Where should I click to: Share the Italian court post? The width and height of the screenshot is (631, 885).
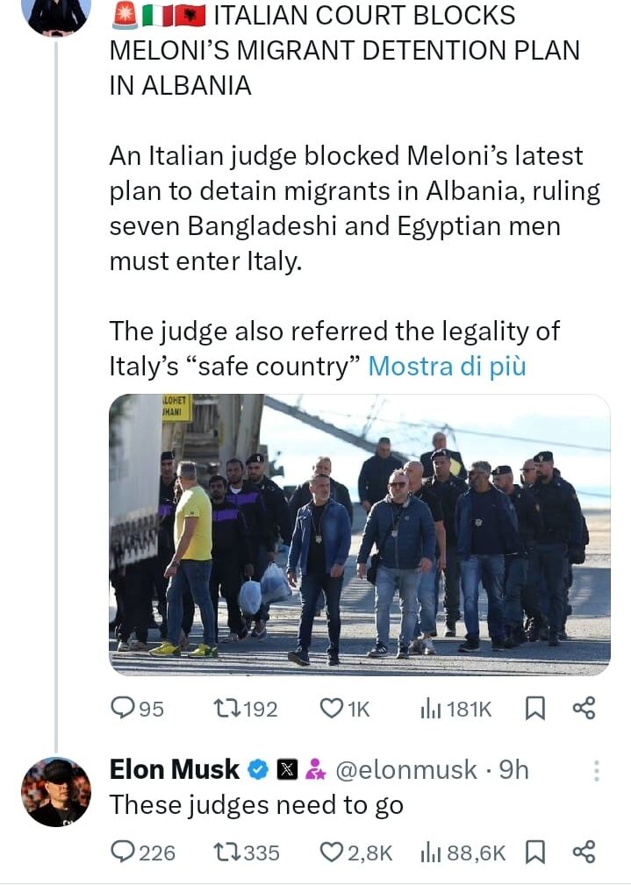click(584, 709)
